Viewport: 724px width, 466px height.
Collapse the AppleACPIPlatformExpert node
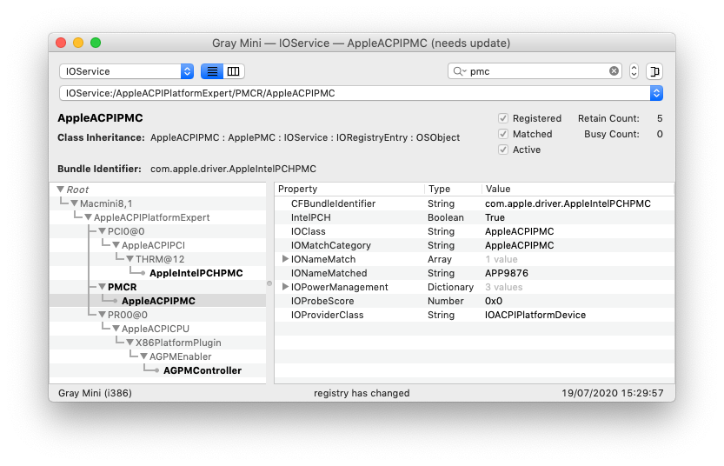point(88,217)
